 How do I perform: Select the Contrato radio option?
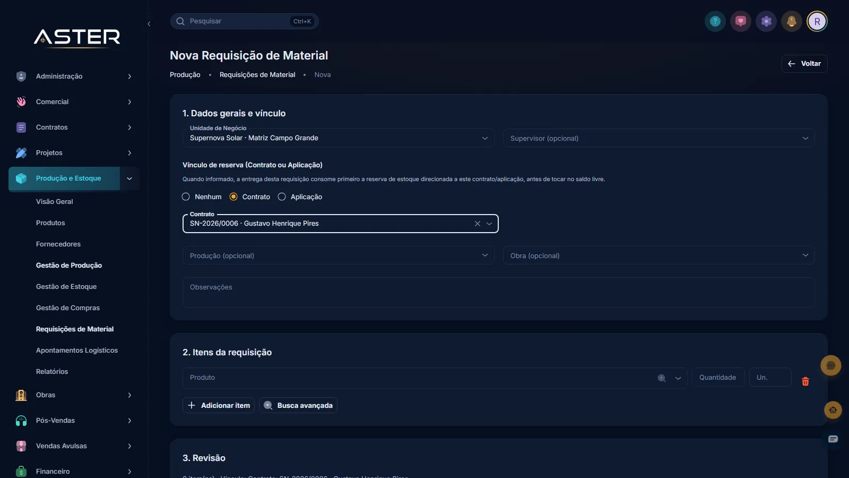(233, 197)
